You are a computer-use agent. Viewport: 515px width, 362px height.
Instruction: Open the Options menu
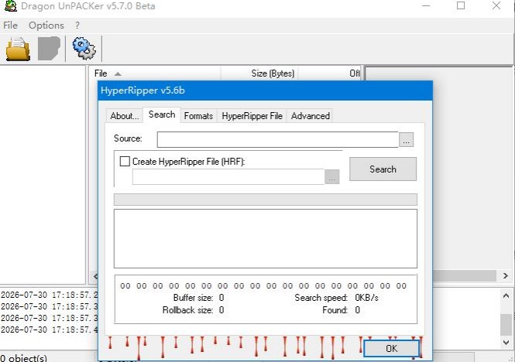pos(46,26)
